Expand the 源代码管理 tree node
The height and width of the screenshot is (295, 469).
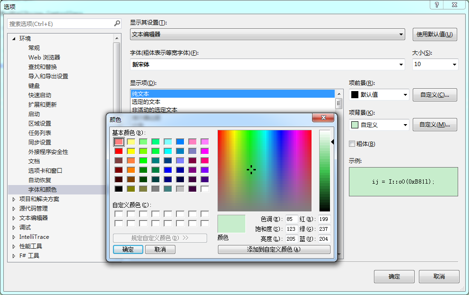[13, 208]
